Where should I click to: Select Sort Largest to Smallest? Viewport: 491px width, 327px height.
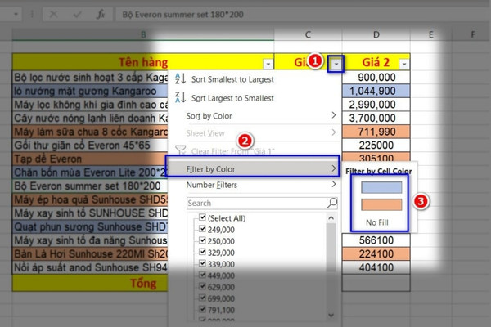tap(232, 98)
